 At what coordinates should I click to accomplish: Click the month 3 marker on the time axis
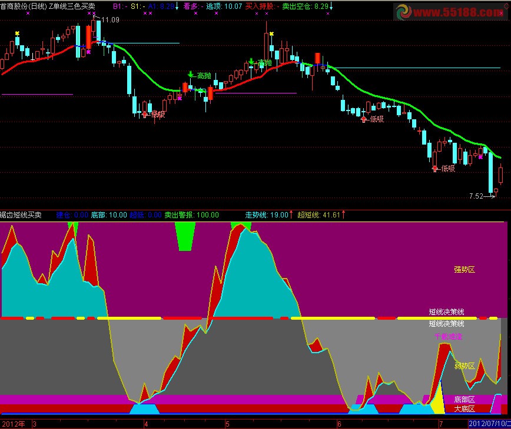click(34, 424)
